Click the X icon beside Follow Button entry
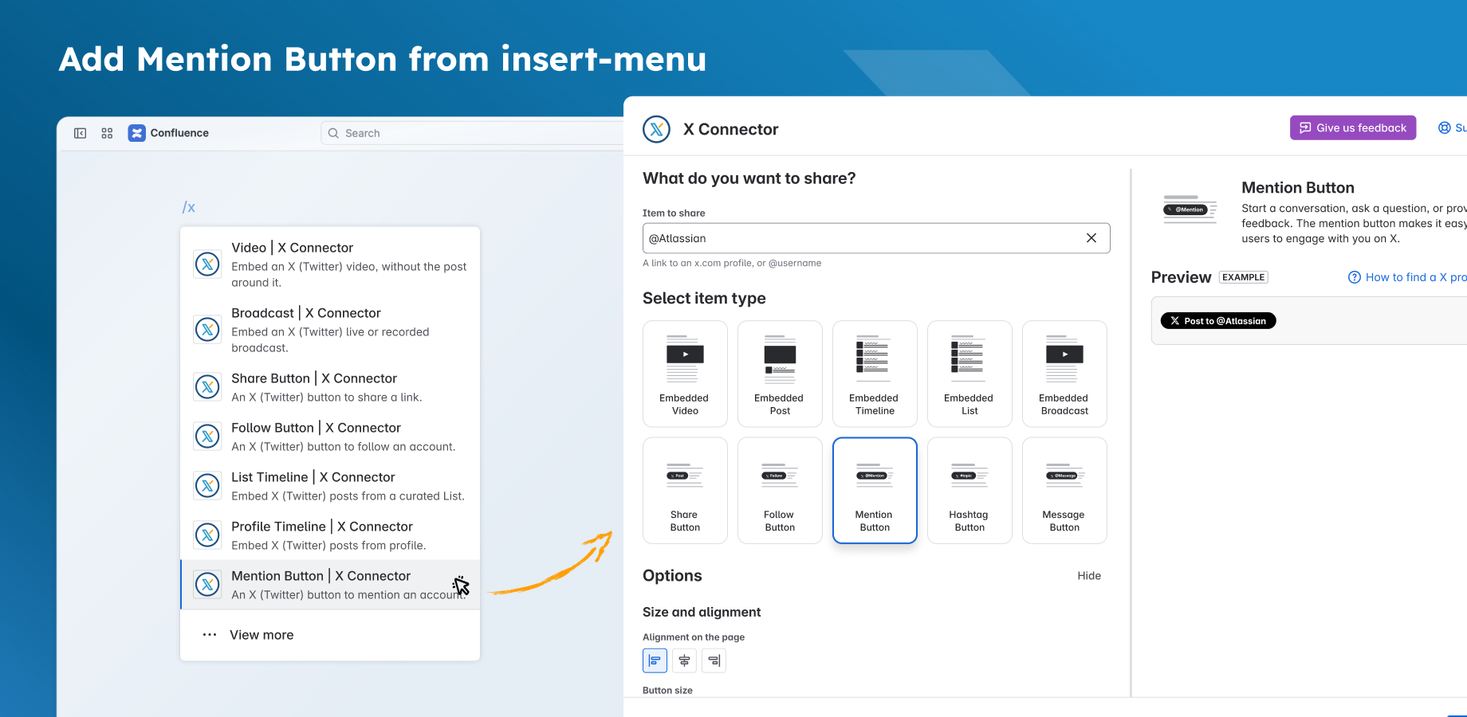The image size is (1467, 717). [207, 437]
